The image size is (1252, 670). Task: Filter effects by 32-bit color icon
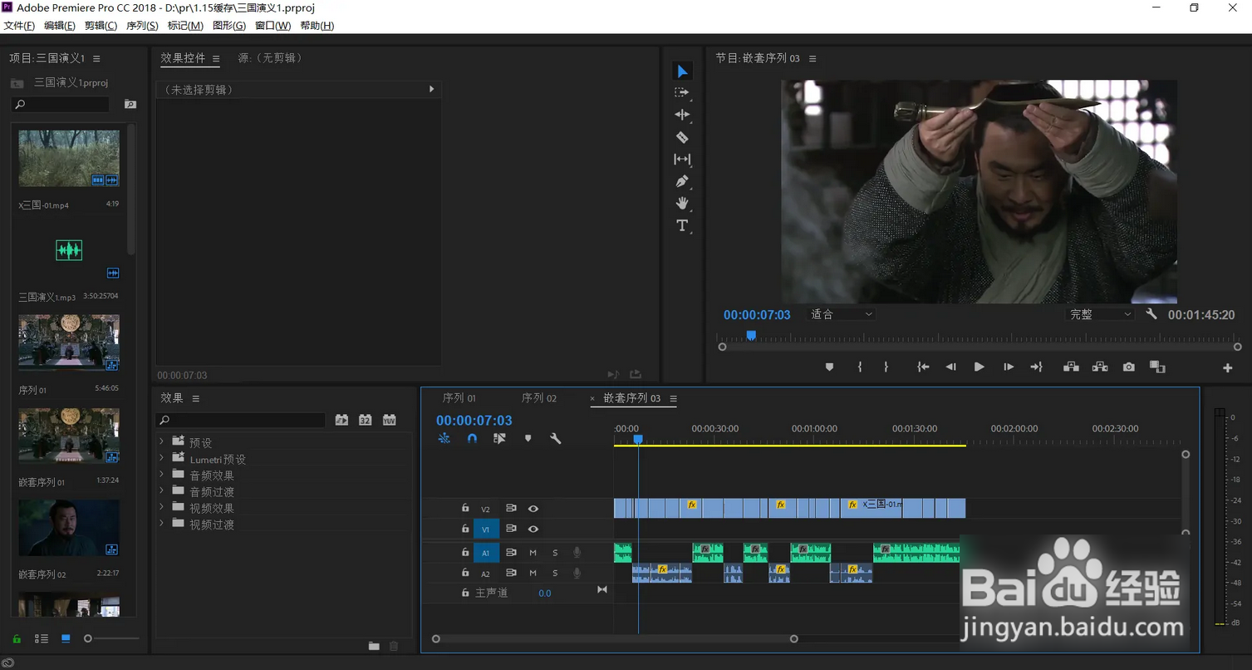(x=366, y=420)
